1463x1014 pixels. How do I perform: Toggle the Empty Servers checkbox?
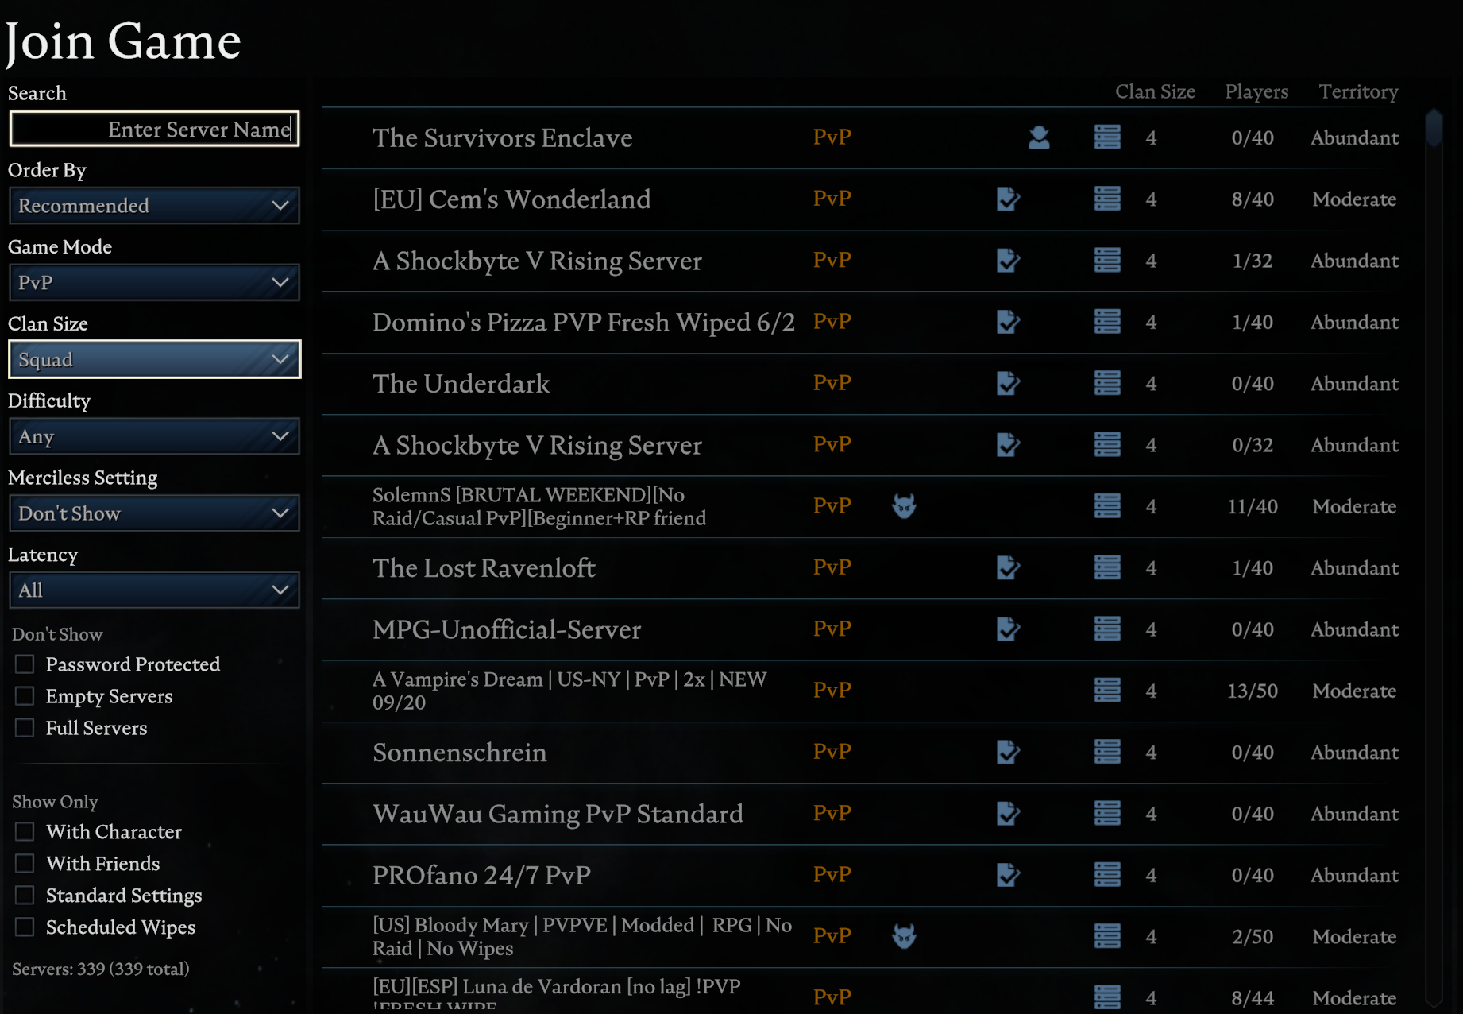[25, 696]
